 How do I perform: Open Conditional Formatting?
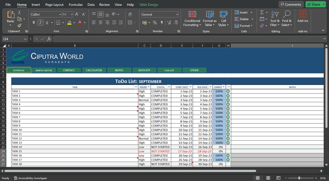click(192, 18)
